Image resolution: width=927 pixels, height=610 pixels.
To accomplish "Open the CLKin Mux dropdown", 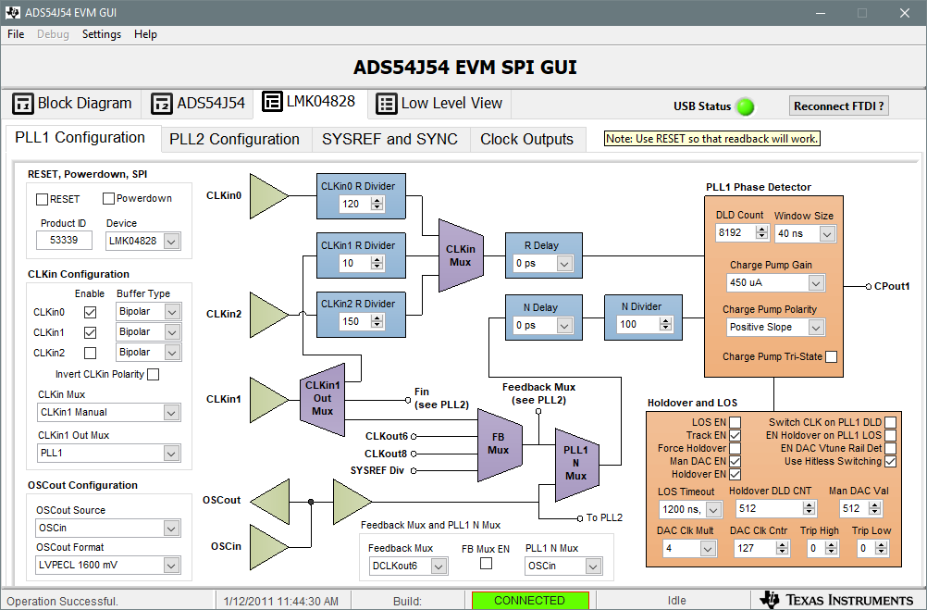I will tap(171, 413).
